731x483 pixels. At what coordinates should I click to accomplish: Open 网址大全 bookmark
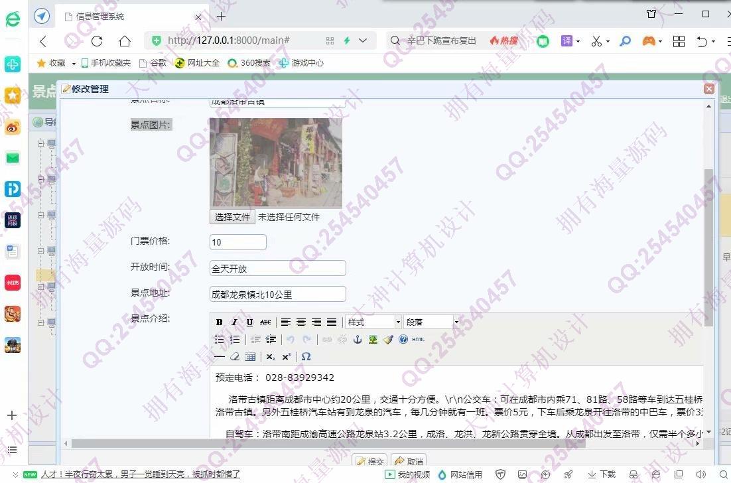tap(197, 63)
